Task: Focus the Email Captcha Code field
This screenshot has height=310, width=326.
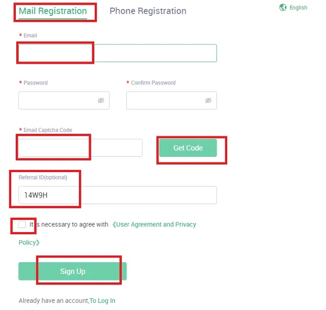Action: pos(80,148)
